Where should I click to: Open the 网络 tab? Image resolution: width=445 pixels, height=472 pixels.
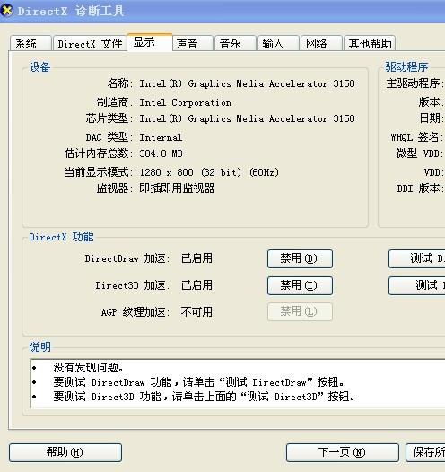point(321,43)
